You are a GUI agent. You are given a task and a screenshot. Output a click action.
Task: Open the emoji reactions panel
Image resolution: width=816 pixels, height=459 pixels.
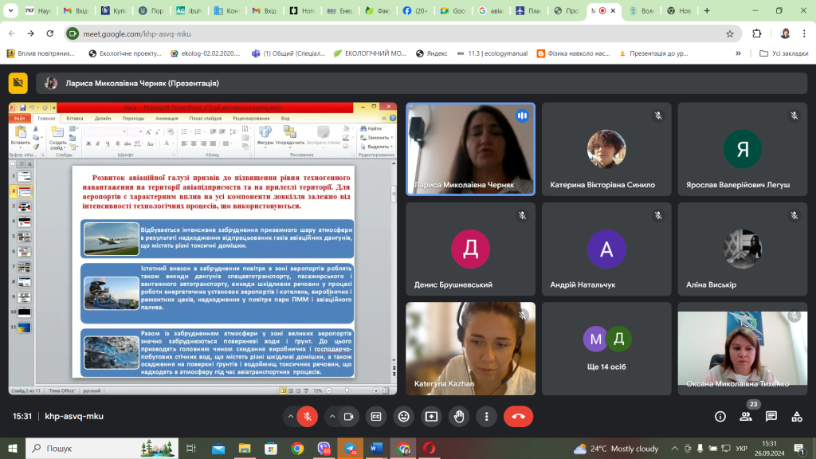404,416
